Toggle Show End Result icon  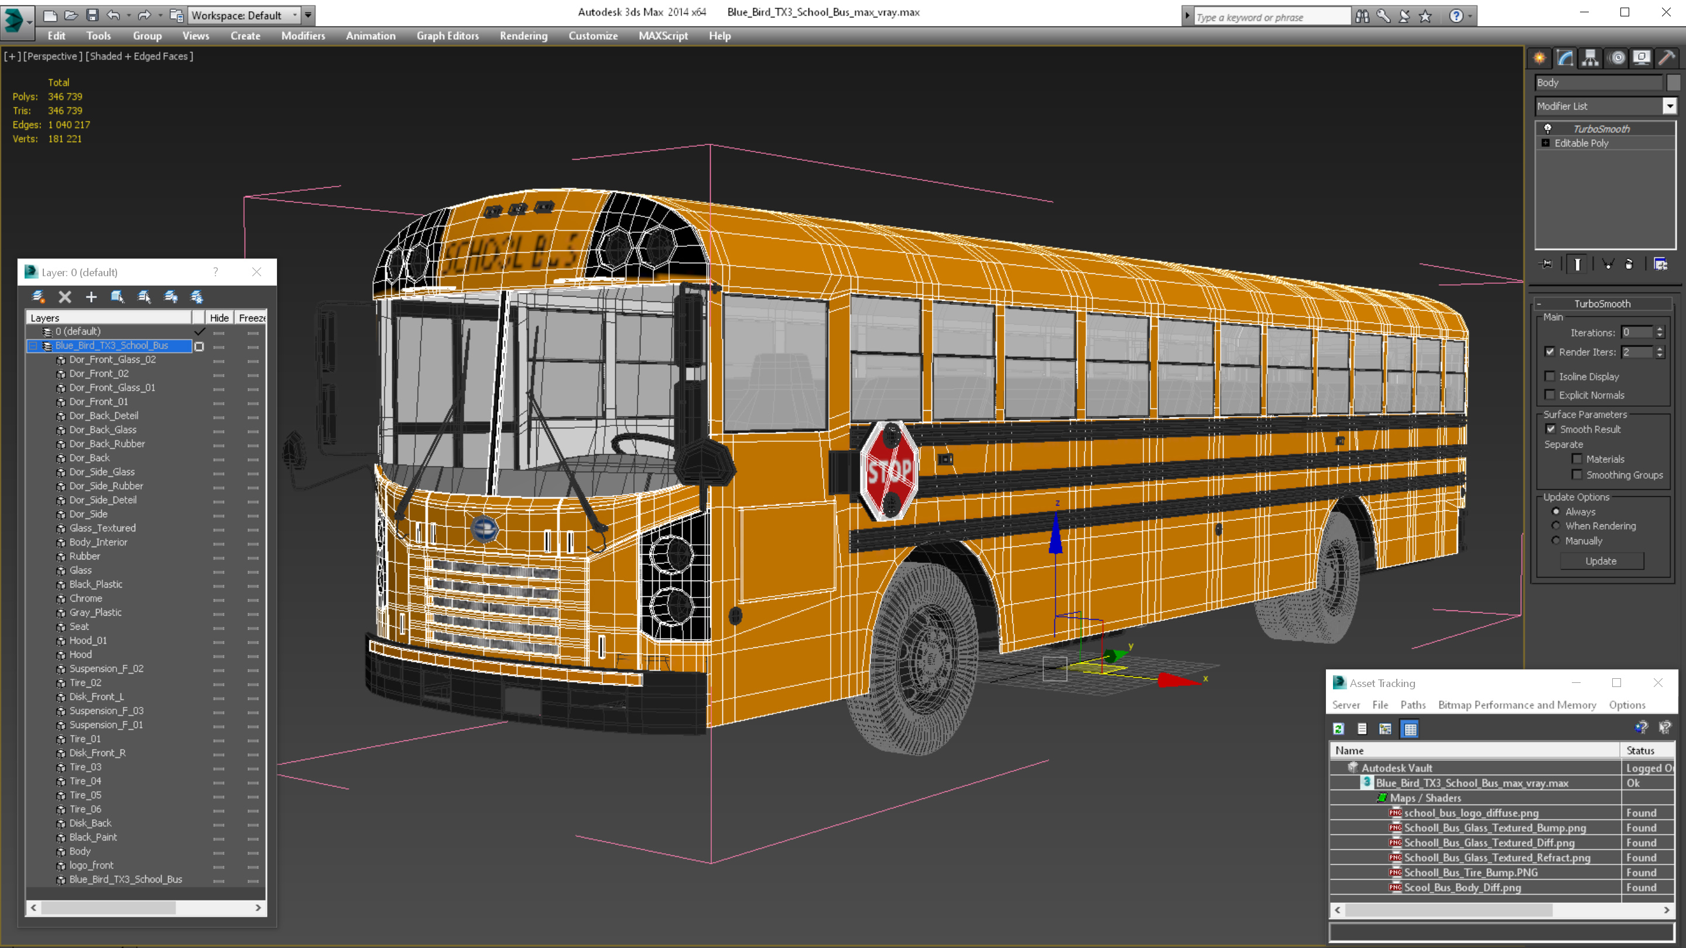click(x=1577, y=265)
